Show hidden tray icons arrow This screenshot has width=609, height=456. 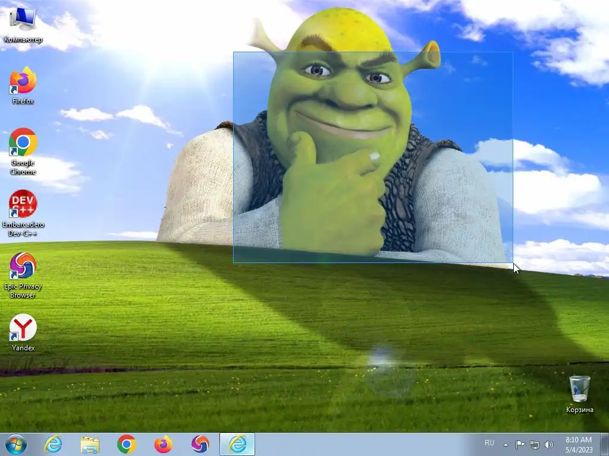tap(506, 444)
